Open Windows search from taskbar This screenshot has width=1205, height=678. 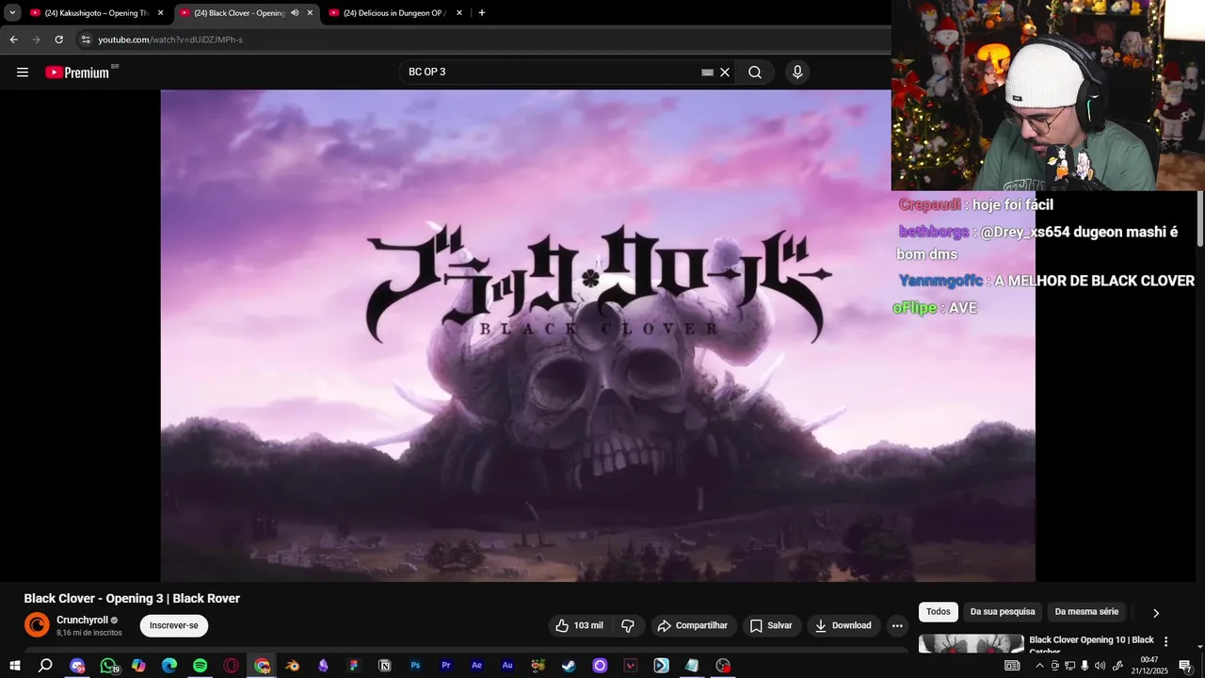point(45,666)
